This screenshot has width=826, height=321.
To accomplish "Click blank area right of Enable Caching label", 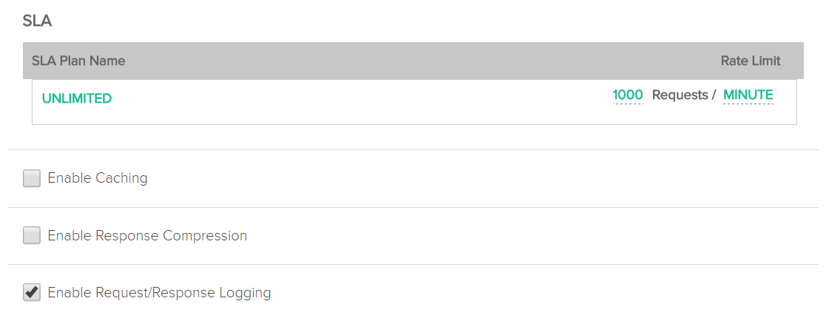I will coord(444,178).
